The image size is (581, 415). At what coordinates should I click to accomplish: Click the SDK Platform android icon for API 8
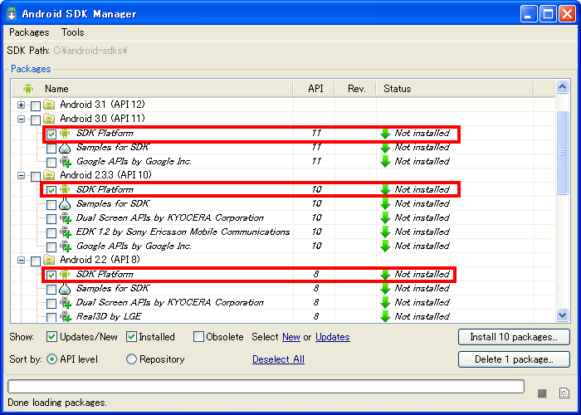tap(65, 274)
